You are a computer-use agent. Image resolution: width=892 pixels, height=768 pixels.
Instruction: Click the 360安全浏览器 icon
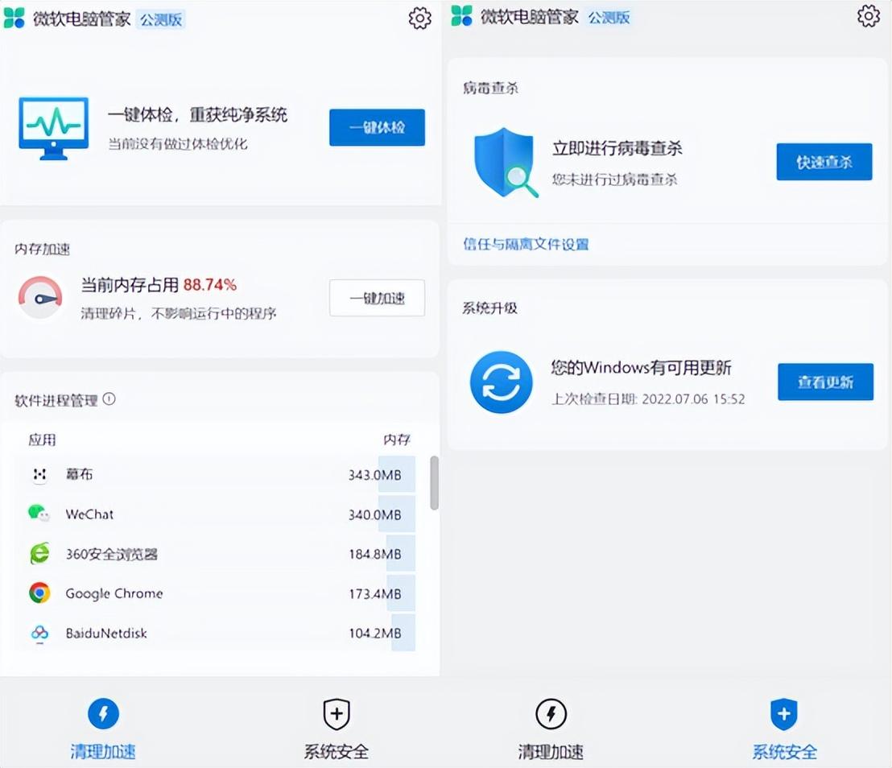point(39,554)
